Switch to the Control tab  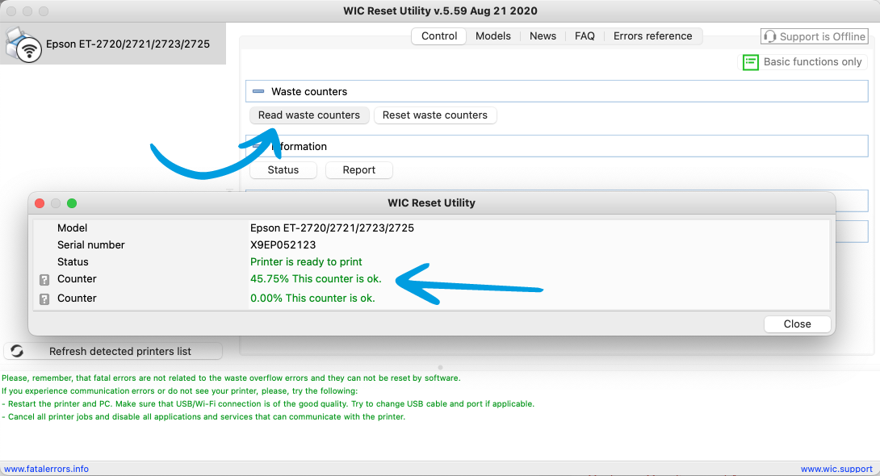tap(439, 35)
